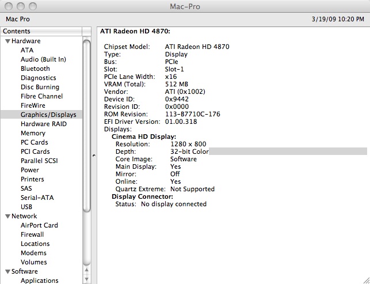The height and width of the screenshot is (284, 370).
Task: Select PCI Cards entry
Action: tap(36, 152)
